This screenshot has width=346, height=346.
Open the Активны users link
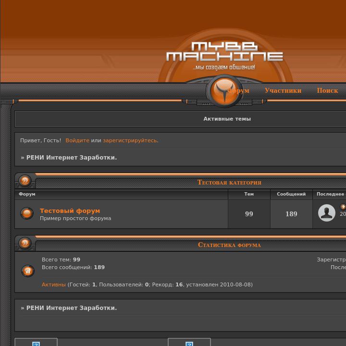pyautogui.click(x=54, y=284)
